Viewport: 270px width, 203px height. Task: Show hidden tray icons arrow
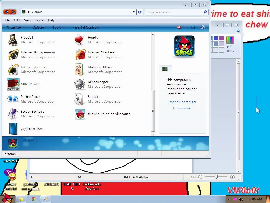(229, 199)
